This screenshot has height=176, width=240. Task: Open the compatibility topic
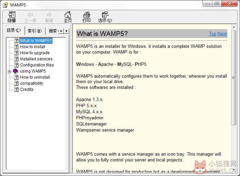click(32, 83)
